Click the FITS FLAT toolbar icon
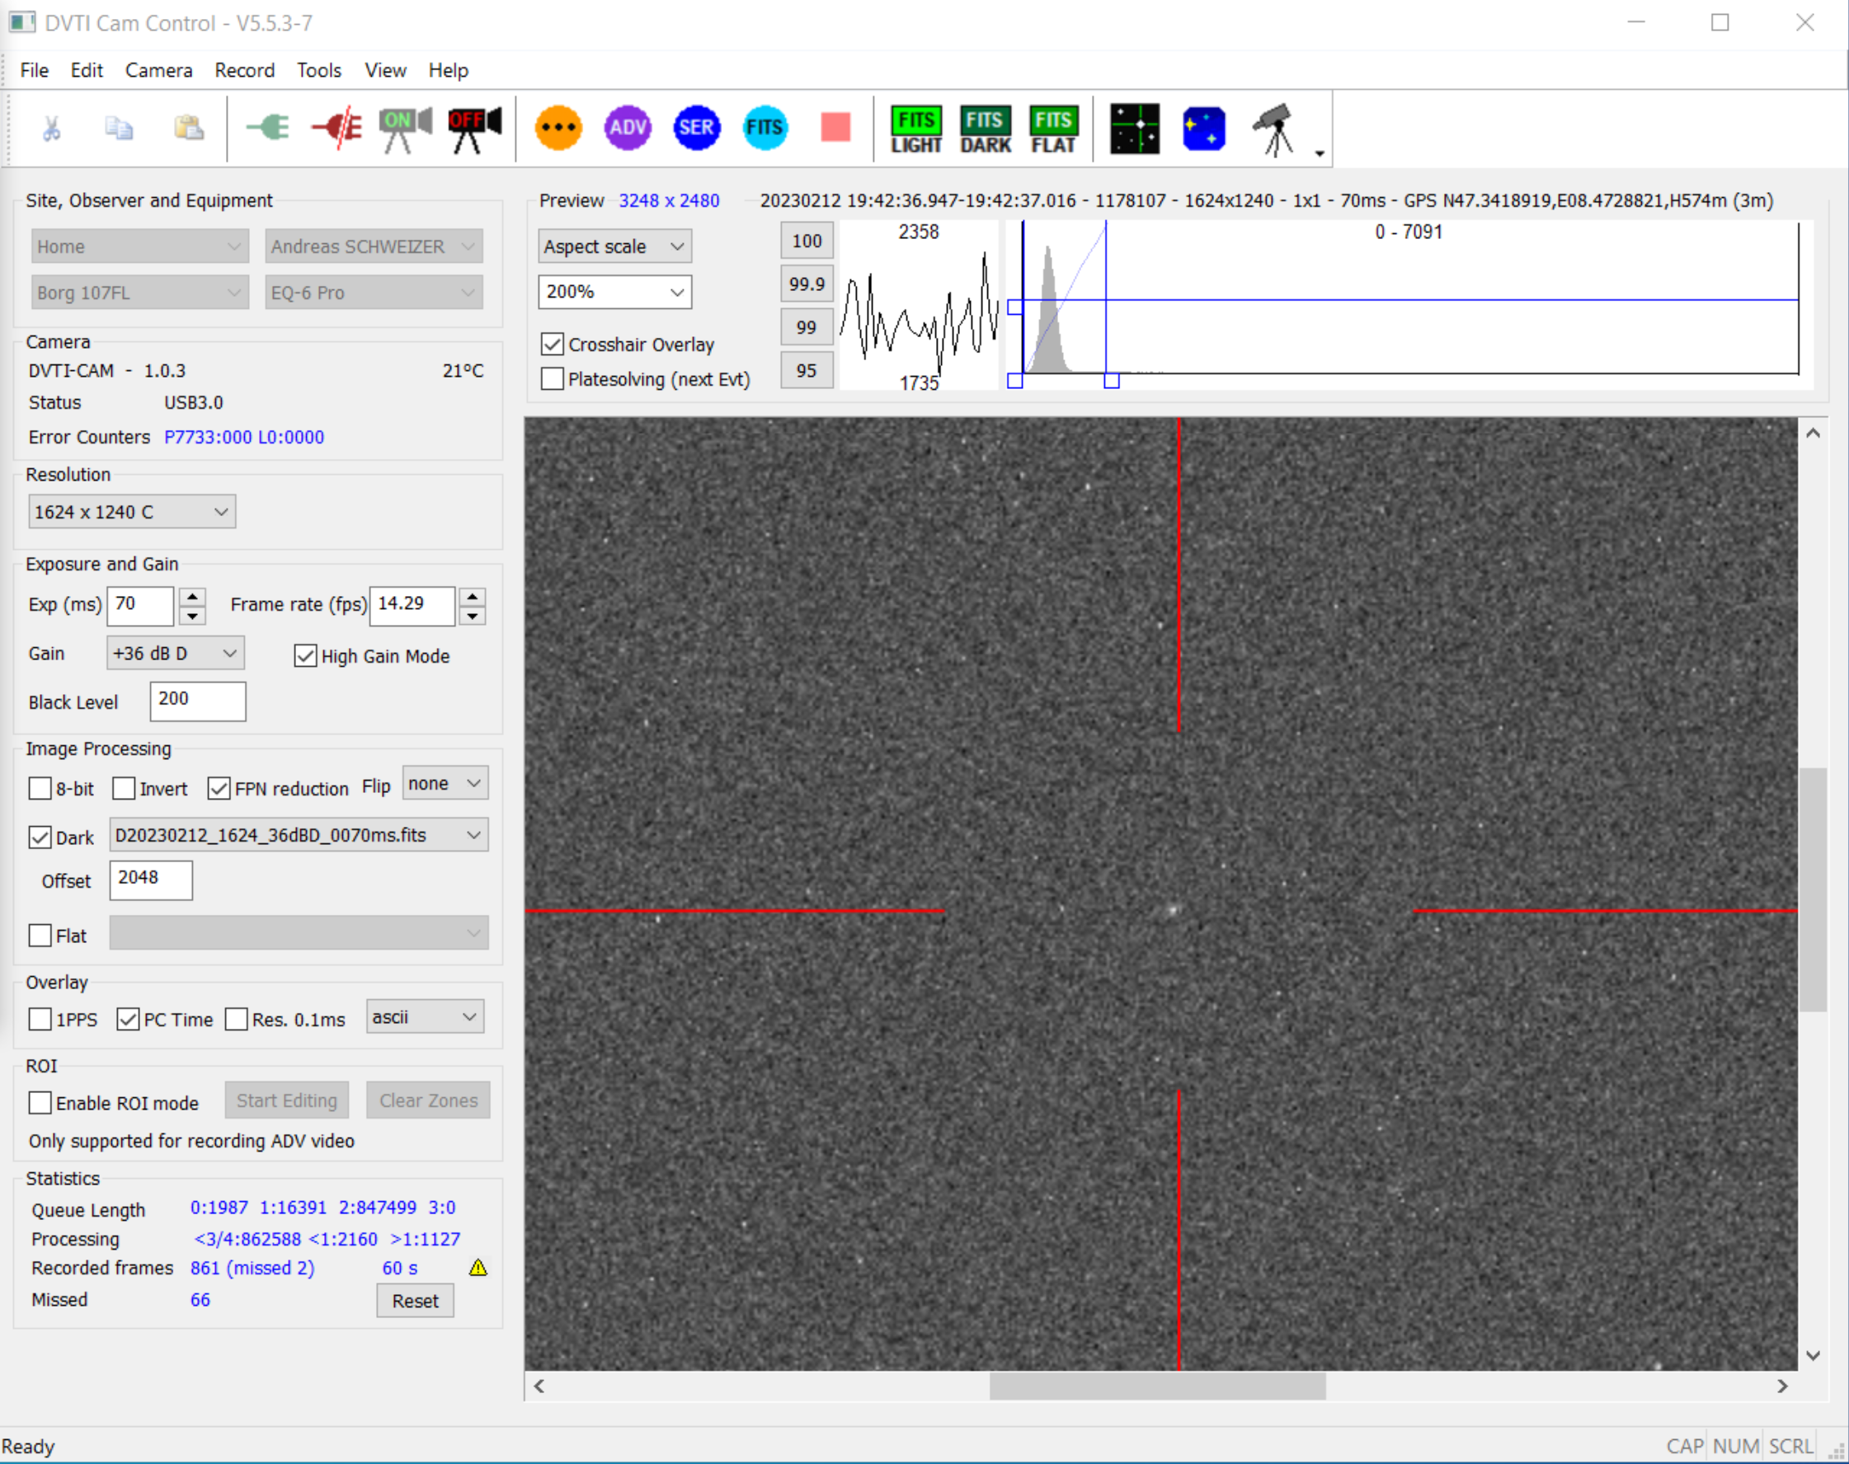The image size is (1849, 1464). point(1052,130)
